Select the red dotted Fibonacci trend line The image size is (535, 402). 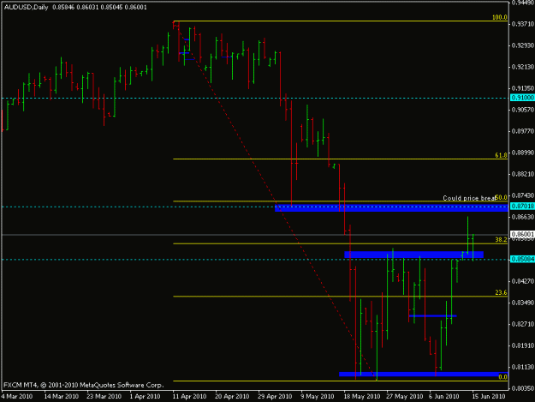(x=275, y=201)
